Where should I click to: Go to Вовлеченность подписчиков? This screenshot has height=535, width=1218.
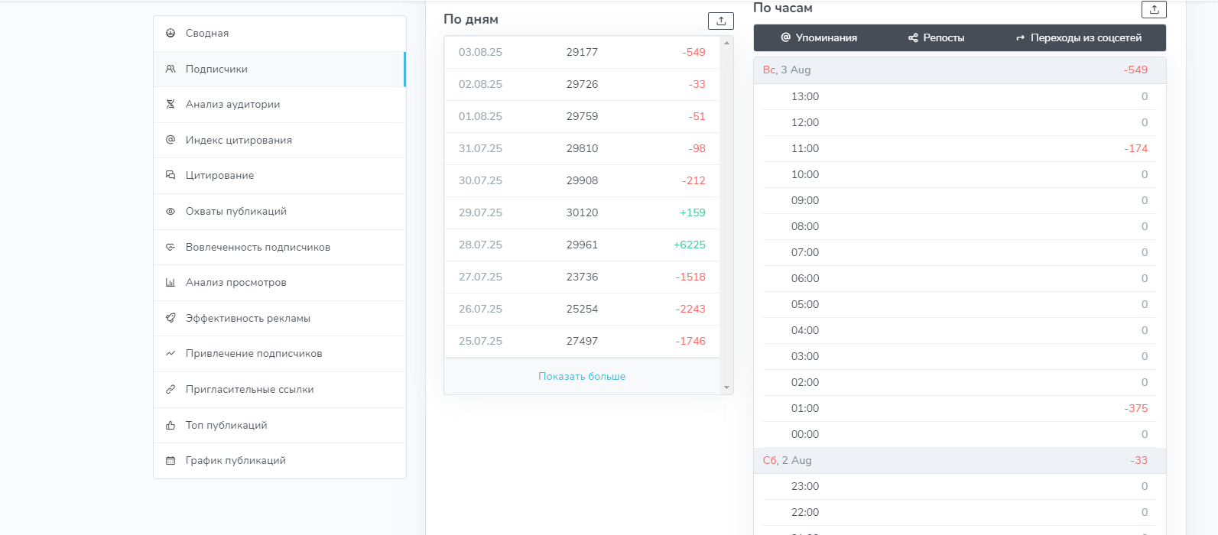[279, 247]
